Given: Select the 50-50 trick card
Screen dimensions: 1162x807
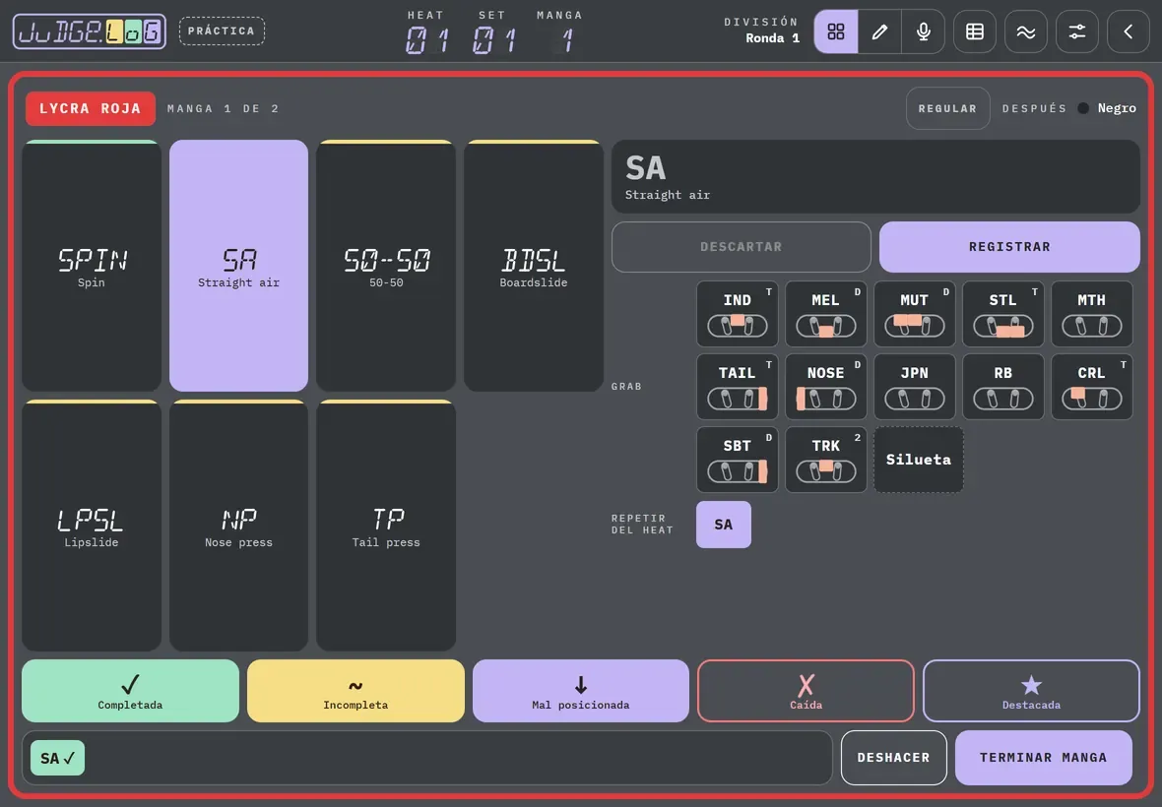Looking at the screenshot, I should click(x=386, y=266).
